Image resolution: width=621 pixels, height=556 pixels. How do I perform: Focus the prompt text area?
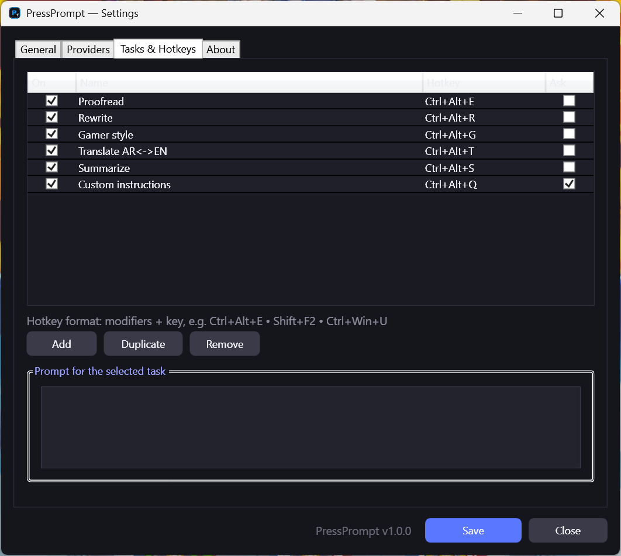pos(310,427)
